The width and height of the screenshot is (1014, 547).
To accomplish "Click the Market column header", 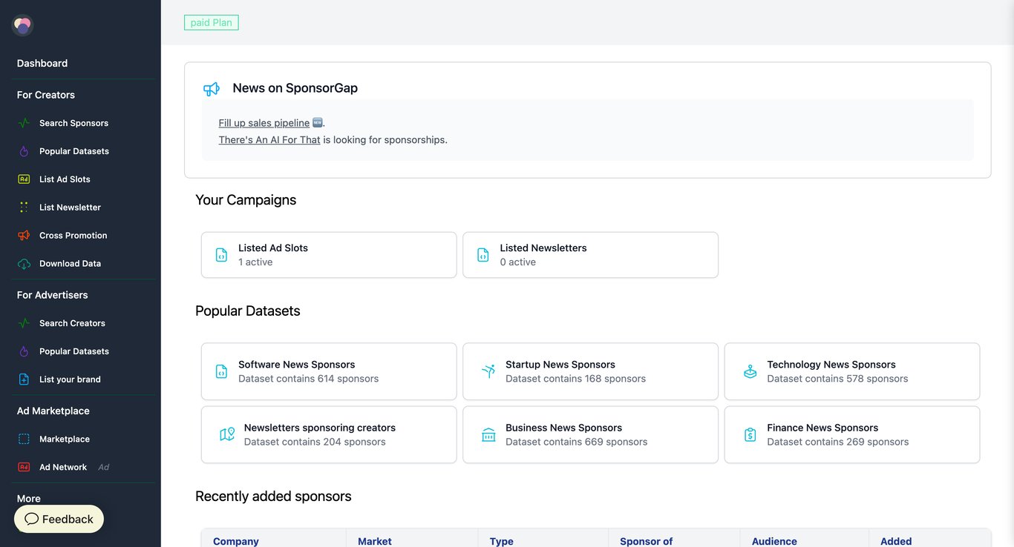I will pos(375,541).
